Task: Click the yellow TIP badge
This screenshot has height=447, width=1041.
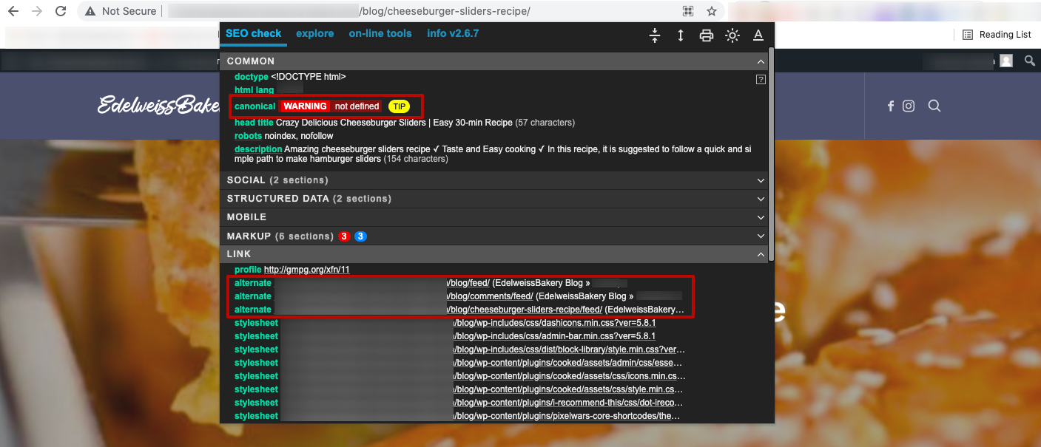Action: point(400,106)
